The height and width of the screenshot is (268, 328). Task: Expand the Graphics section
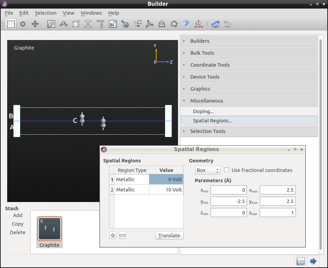click(249, 89)
